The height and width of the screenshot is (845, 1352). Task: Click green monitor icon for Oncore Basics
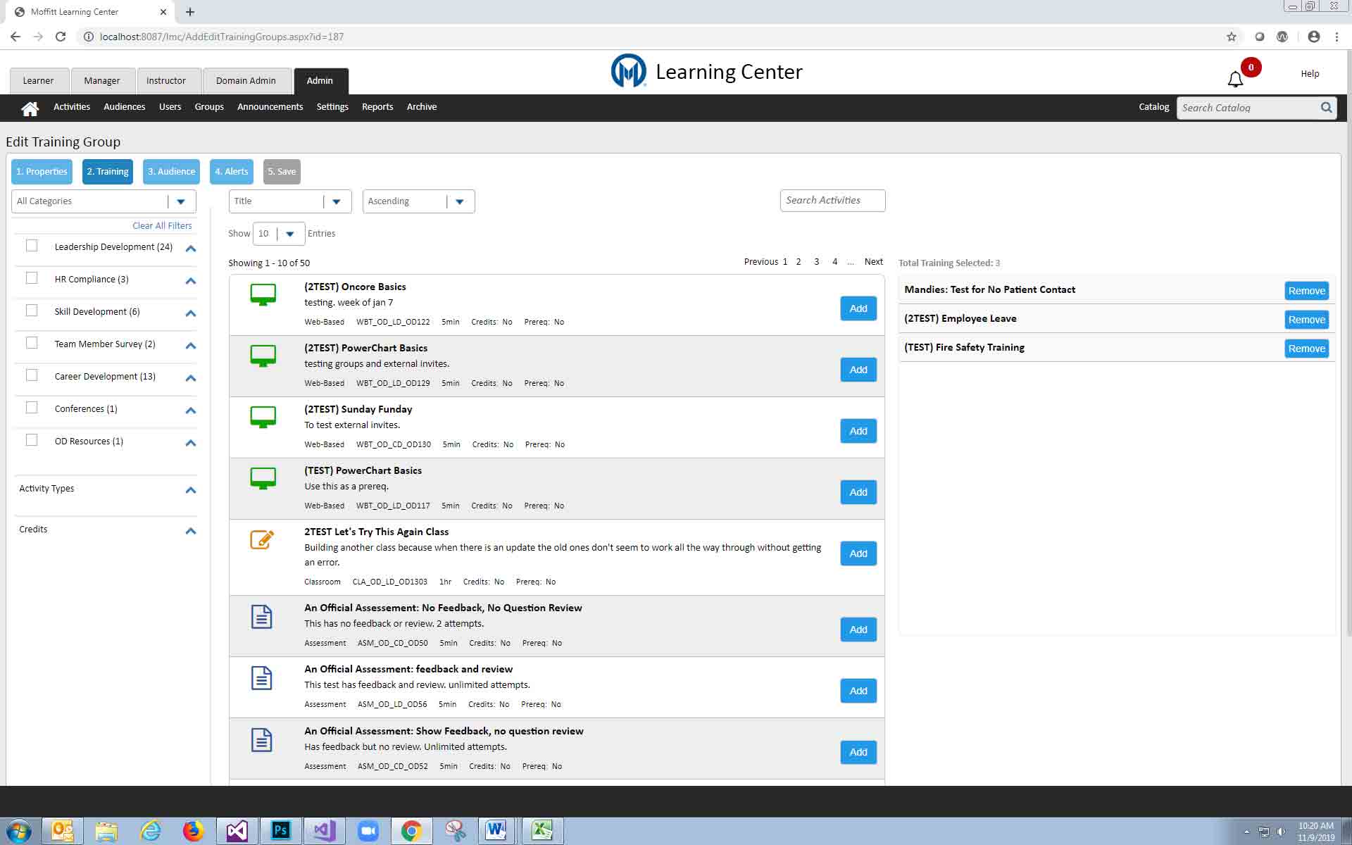pos(263,294)
